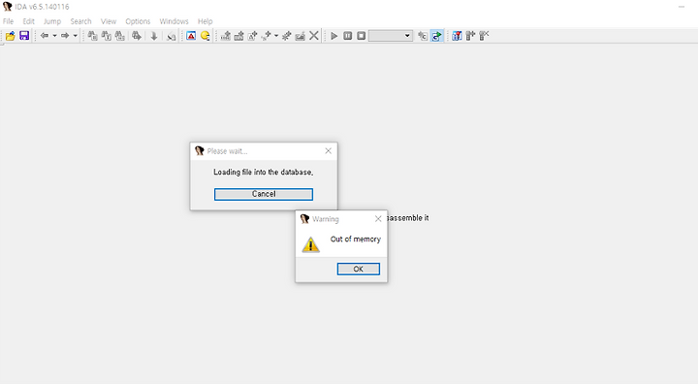Open the Help menu
698x384 pixels.
point(205,21)
